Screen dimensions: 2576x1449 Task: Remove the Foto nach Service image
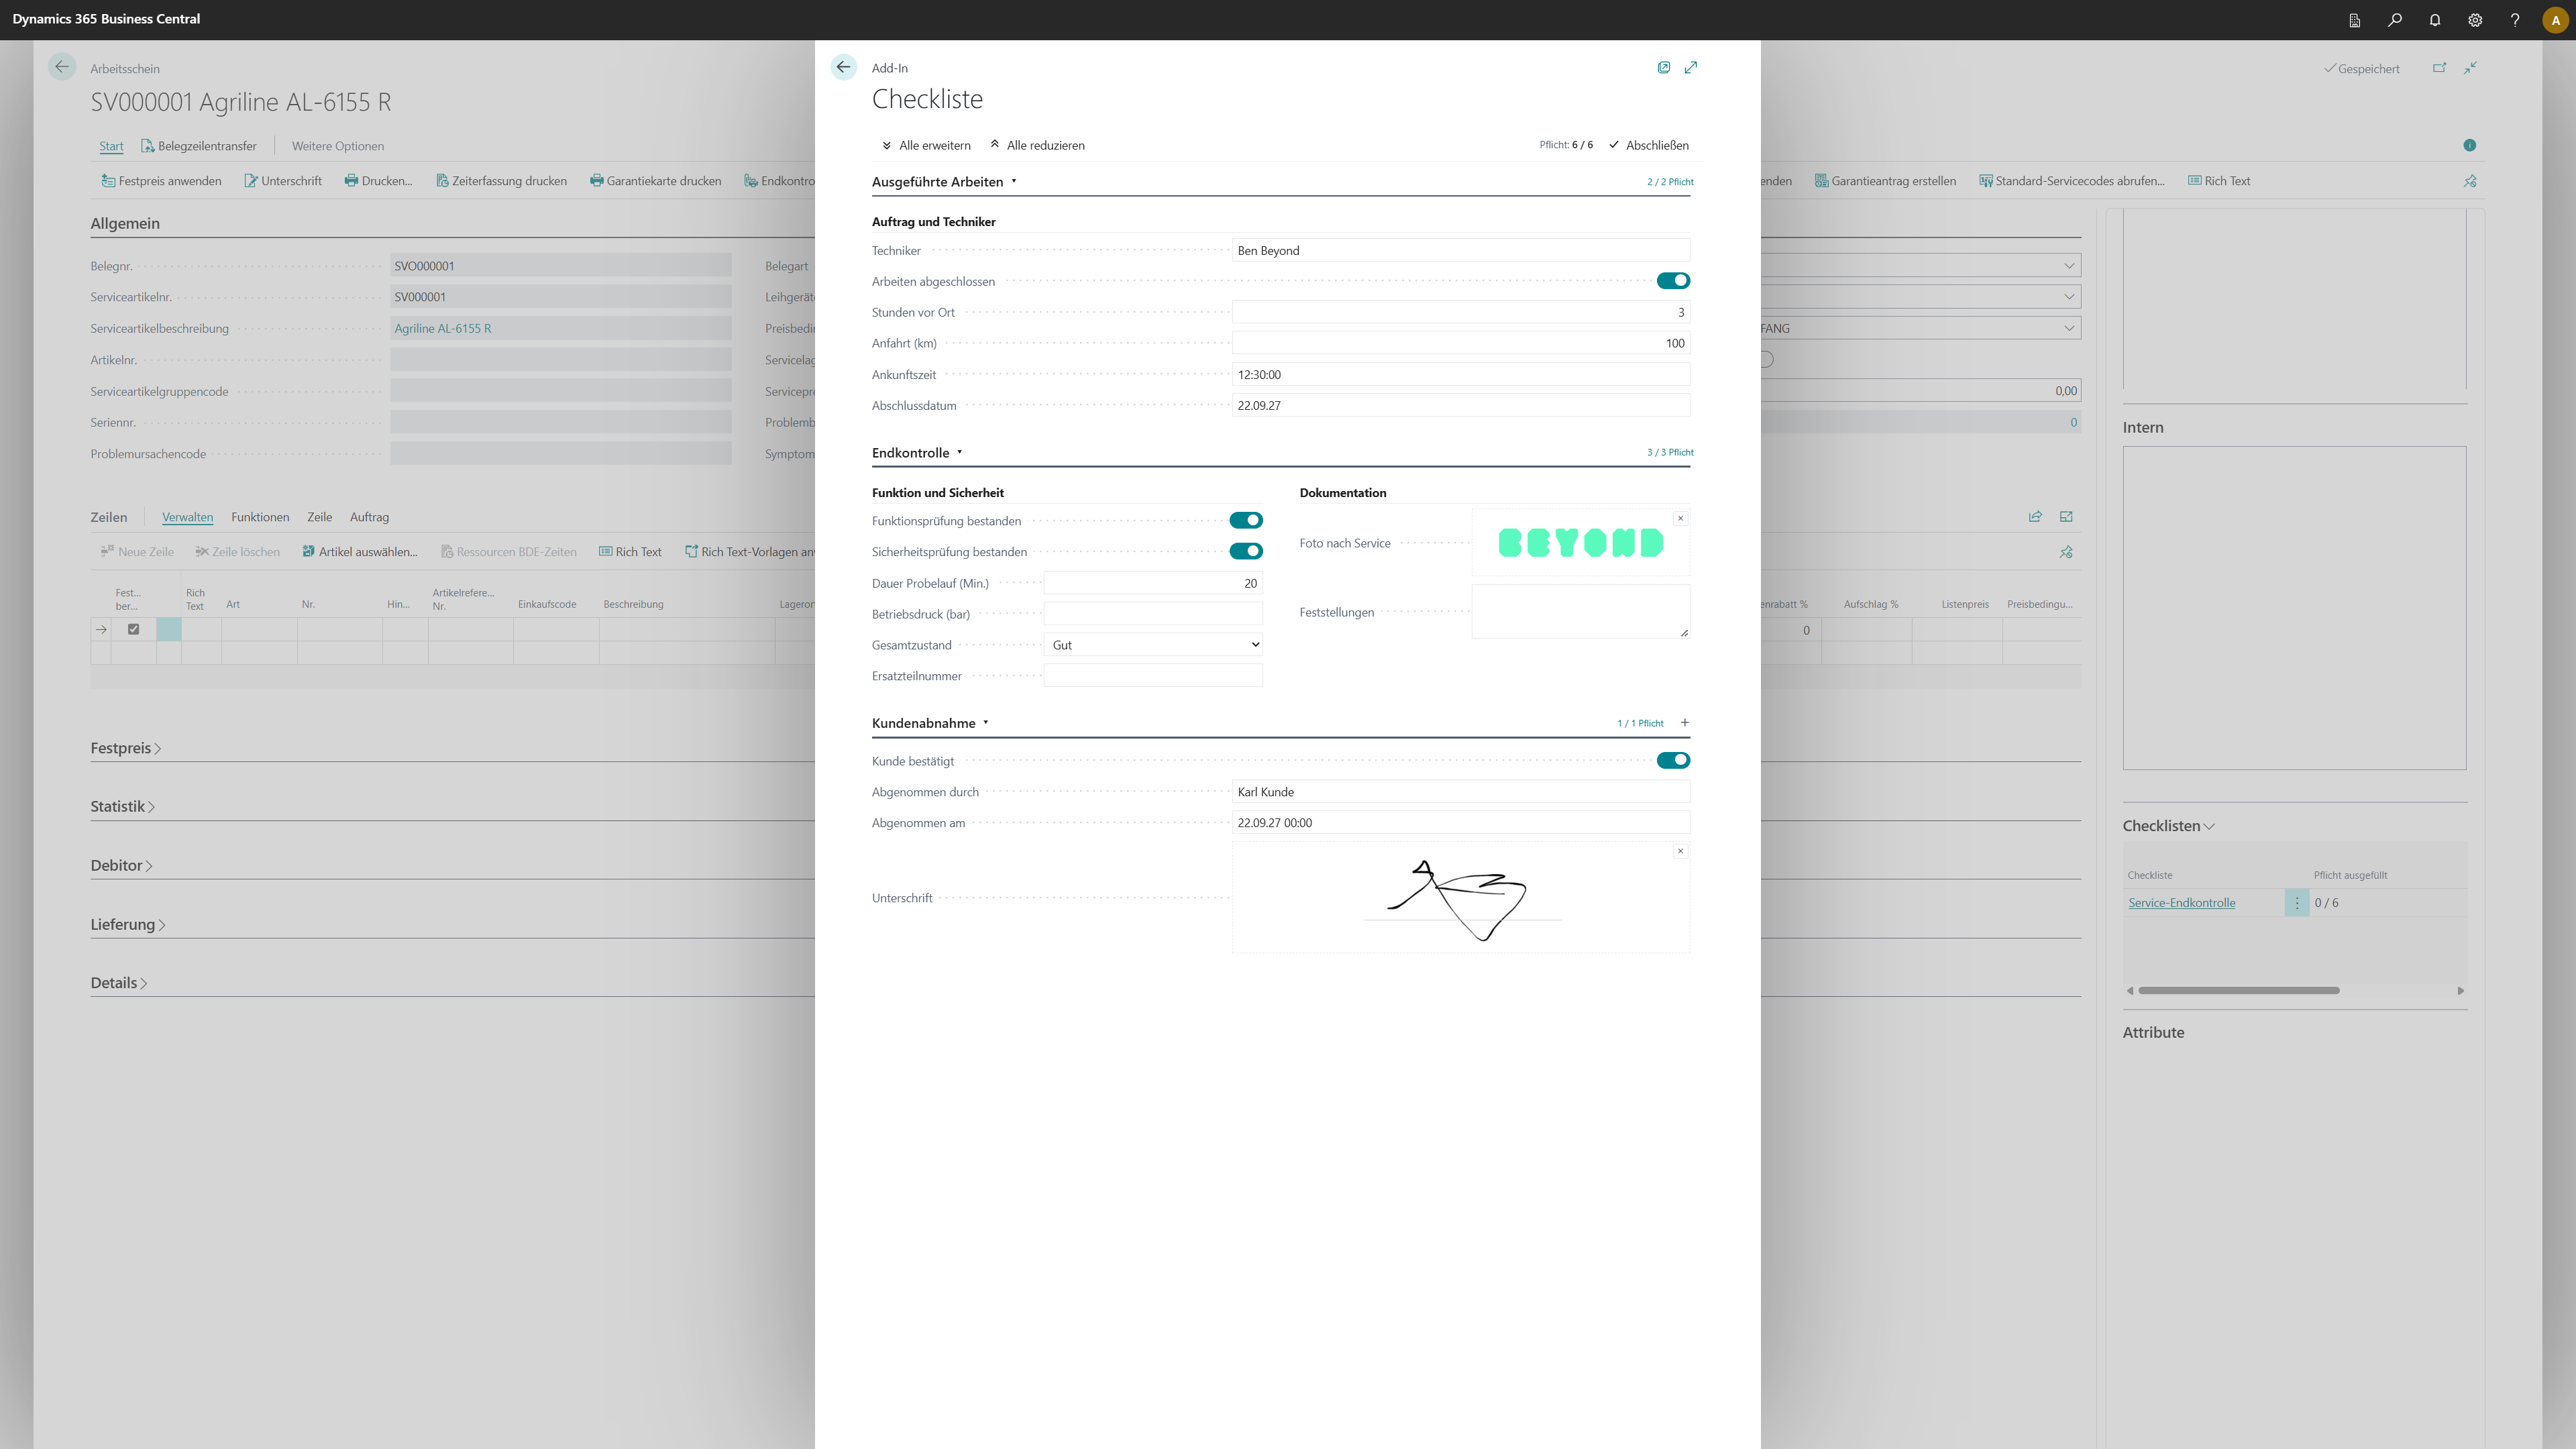pyautogui.click(x=1680, y=518)
